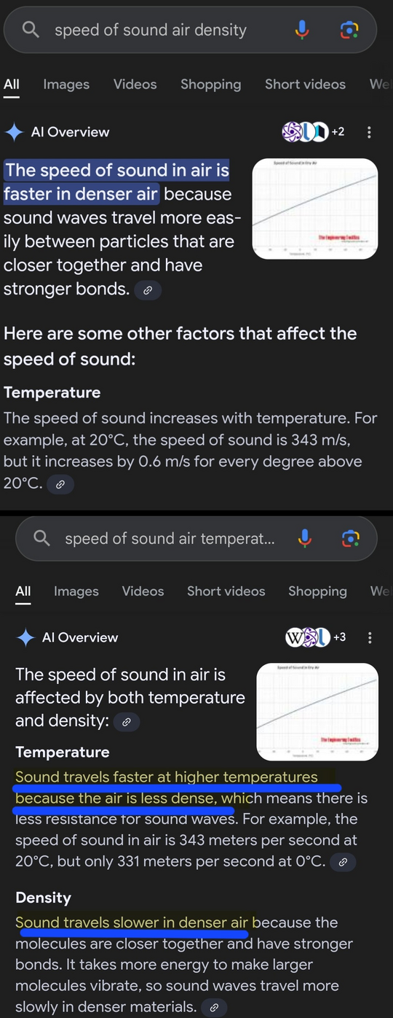Open Google Lens in second search bar
This screenshot has height=1018, width=393.
point(351,538)
